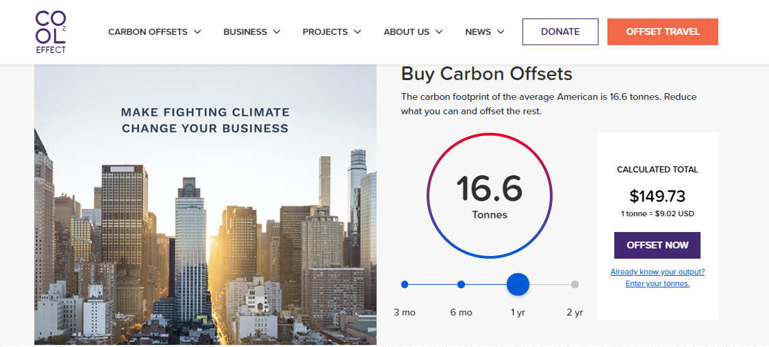Viewport: 769px width, 347px height.
Task: Expand the Business menu chevron
Action: point(277,32)
